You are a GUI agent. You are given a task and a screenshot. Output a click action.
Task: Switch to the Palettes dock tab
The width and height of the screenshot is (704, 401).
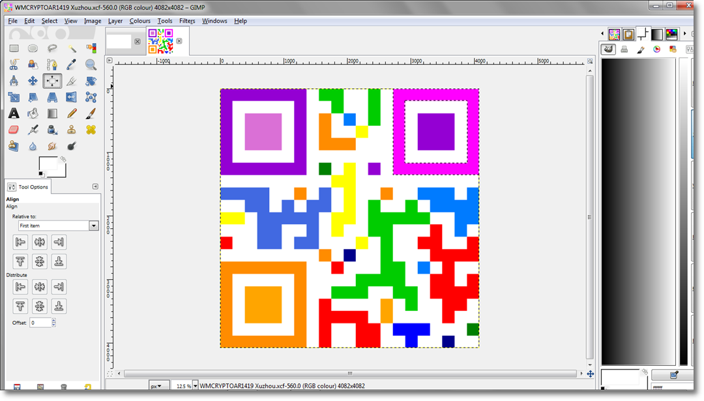click(671, 34)
